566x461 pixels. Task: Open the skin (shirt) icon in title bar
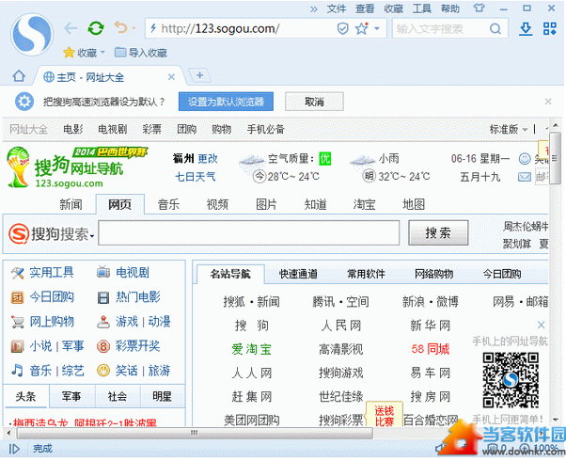(x=479, y=8)
